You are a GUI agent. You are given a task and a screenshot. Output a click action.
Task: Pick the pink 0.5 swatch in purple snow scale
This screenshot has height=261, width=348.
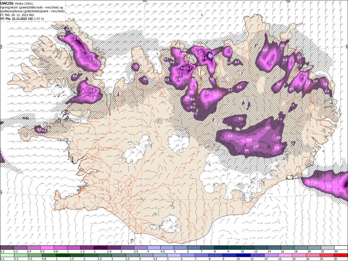coord(47,248)
